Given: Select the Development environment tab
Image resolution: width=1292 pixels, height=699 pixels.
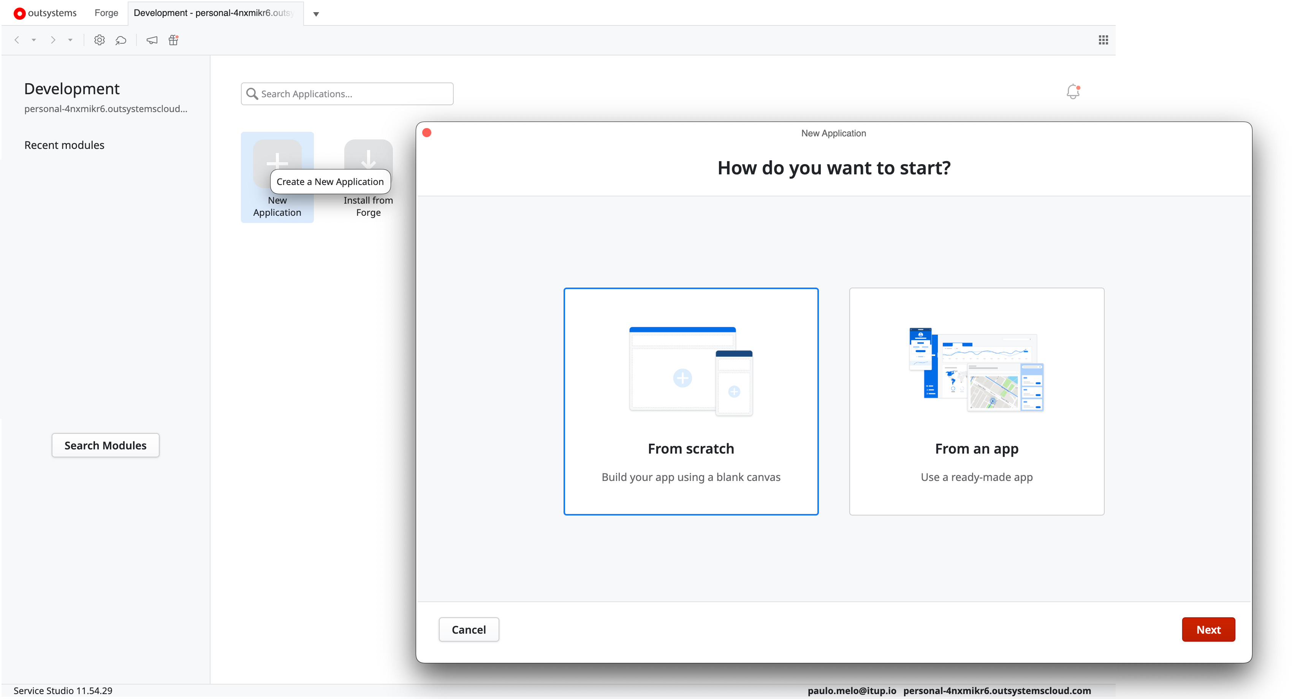Looking at the screenshot, I should [x=215, y=13].
